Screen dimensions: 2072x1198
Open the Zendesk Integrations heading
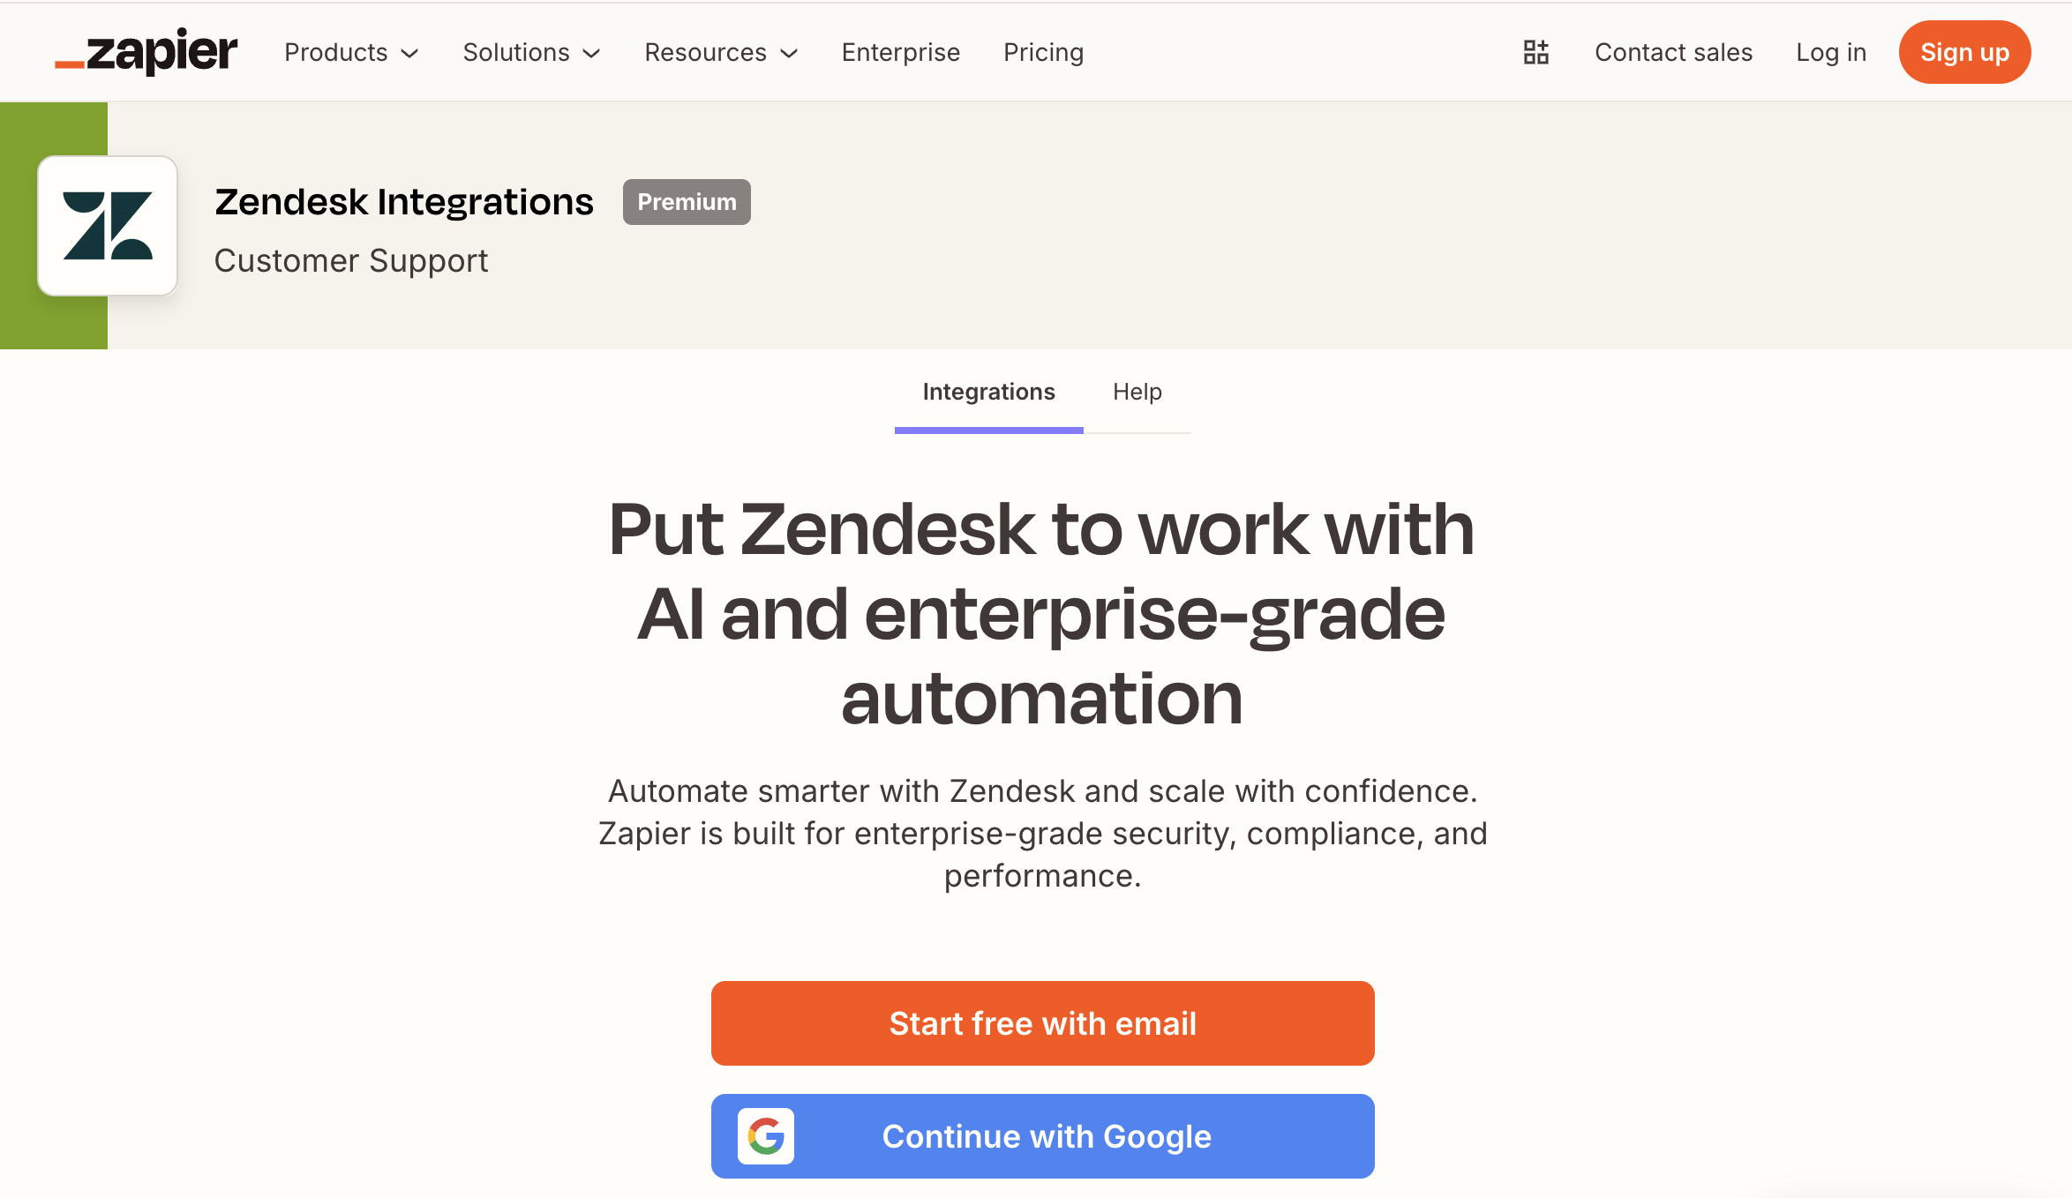click(x=403, y=201)
